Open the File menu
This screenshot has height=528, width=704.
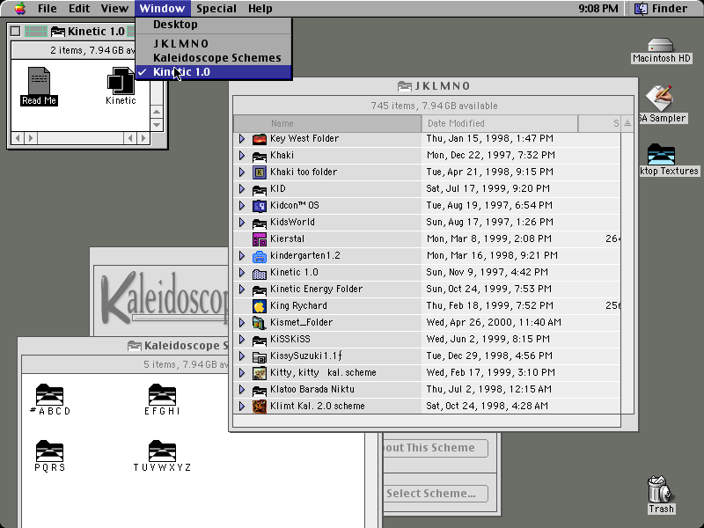pyautogui.click(x=48, y=9)
